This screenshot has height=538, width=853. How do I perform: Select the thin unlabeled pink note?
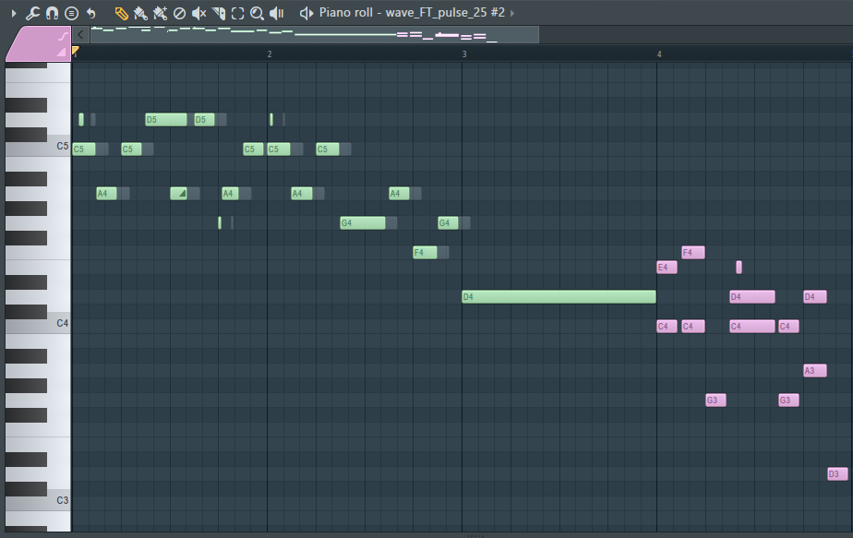click(739, 267)
